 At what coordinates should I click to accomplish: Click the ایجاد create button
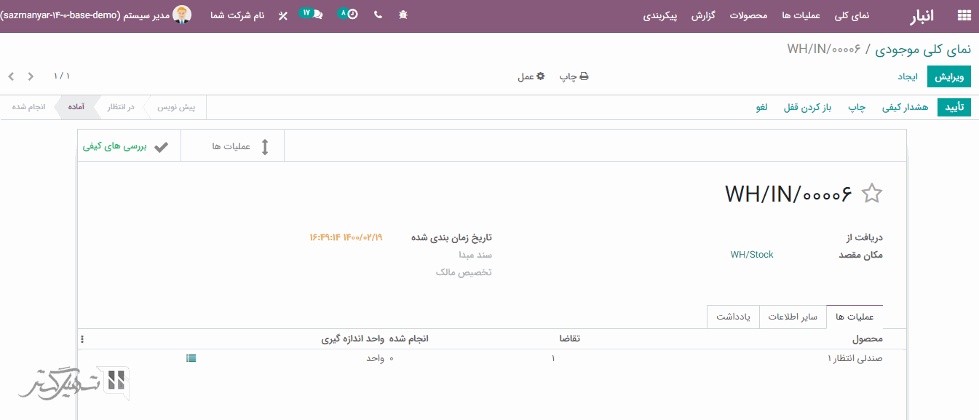pos(908,76)
